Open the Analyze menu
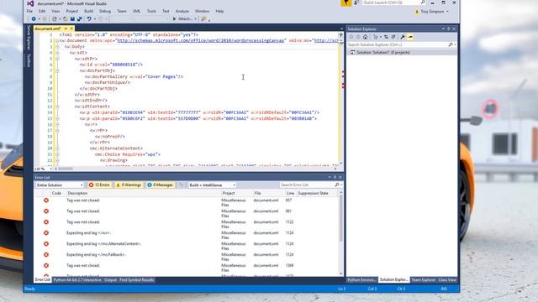This screenshot has width=538, height=302. (x=182, y=11)
